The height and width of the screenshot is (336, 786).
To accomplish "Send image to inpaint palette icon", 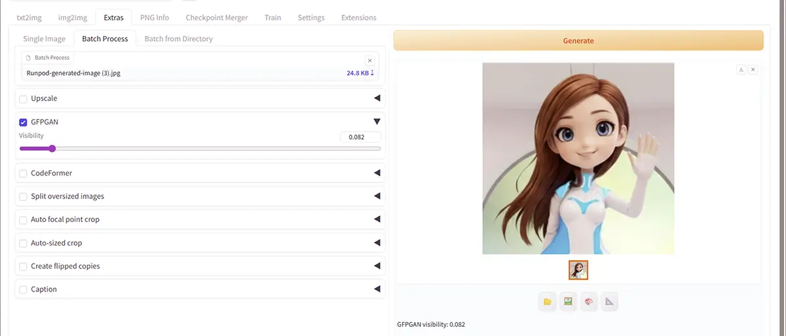I will coord(589,301).
